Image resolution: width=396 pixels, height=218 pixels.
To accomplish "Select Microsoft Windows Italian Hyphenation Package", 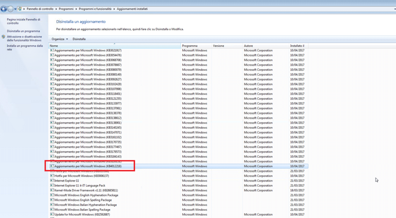I will click(x=179, y=205).
